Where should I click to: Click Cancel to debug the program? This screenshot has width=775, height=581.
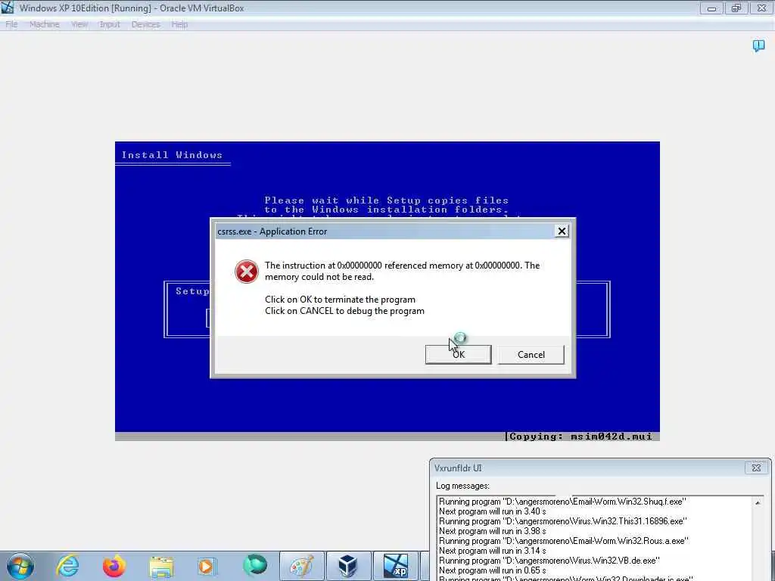[531, 355]
